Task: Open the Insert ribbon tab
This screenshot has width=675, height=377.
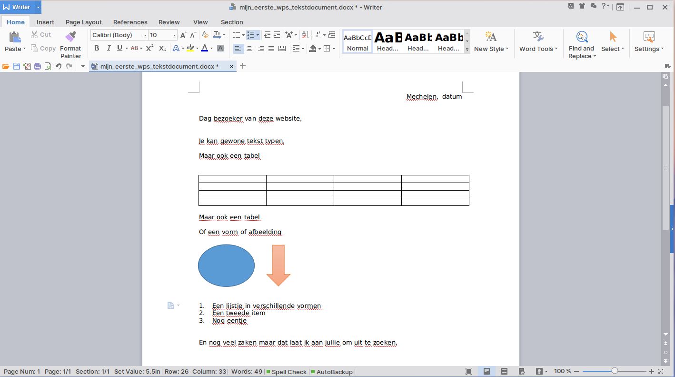Action: tap(45, 22)
